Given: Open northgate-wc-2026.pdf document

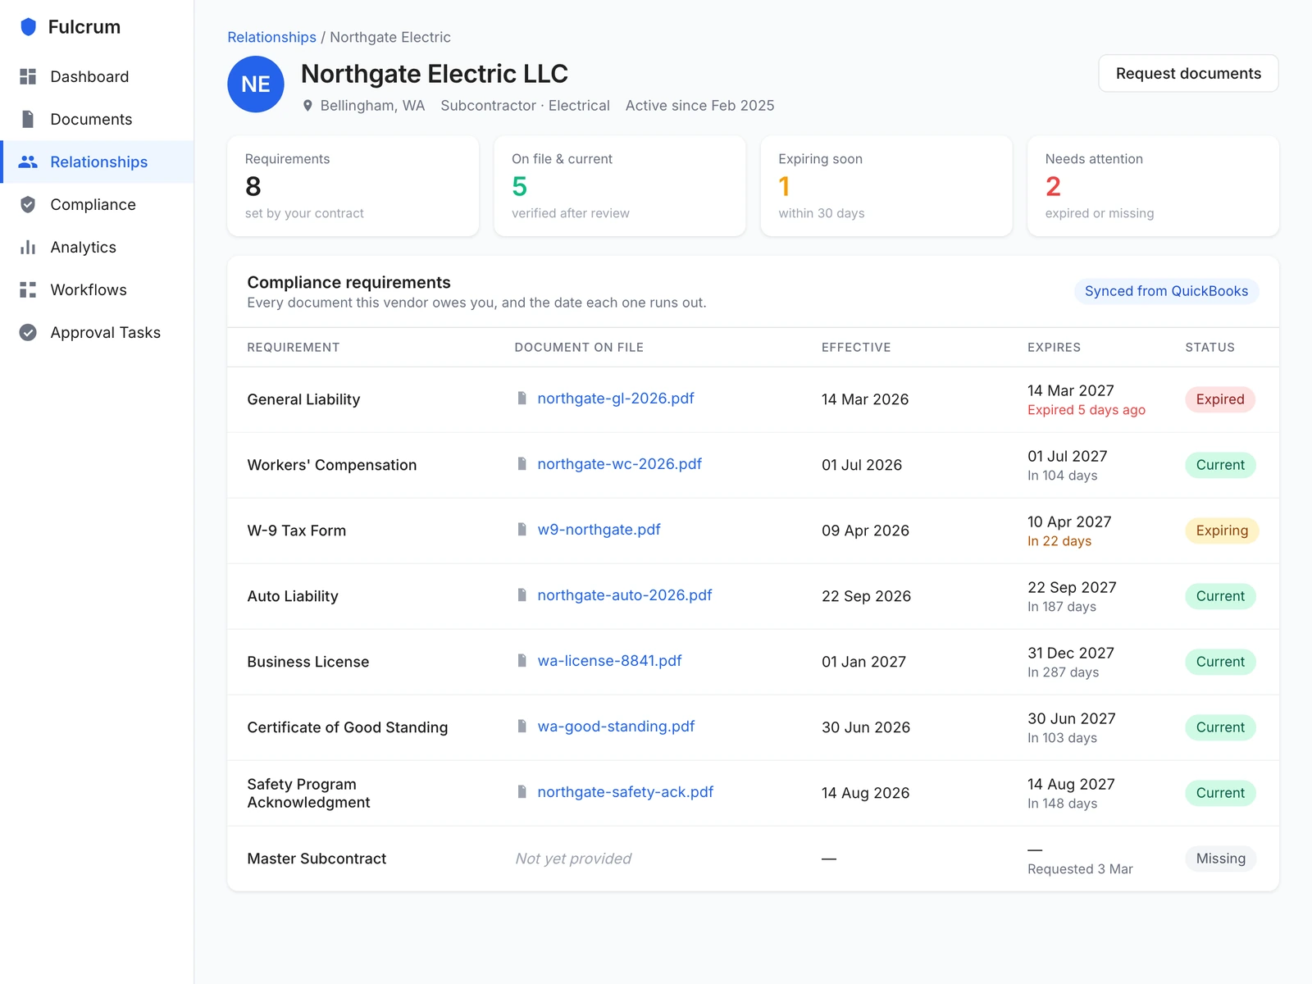Looking at the screenshot, I should click(619, 464).
